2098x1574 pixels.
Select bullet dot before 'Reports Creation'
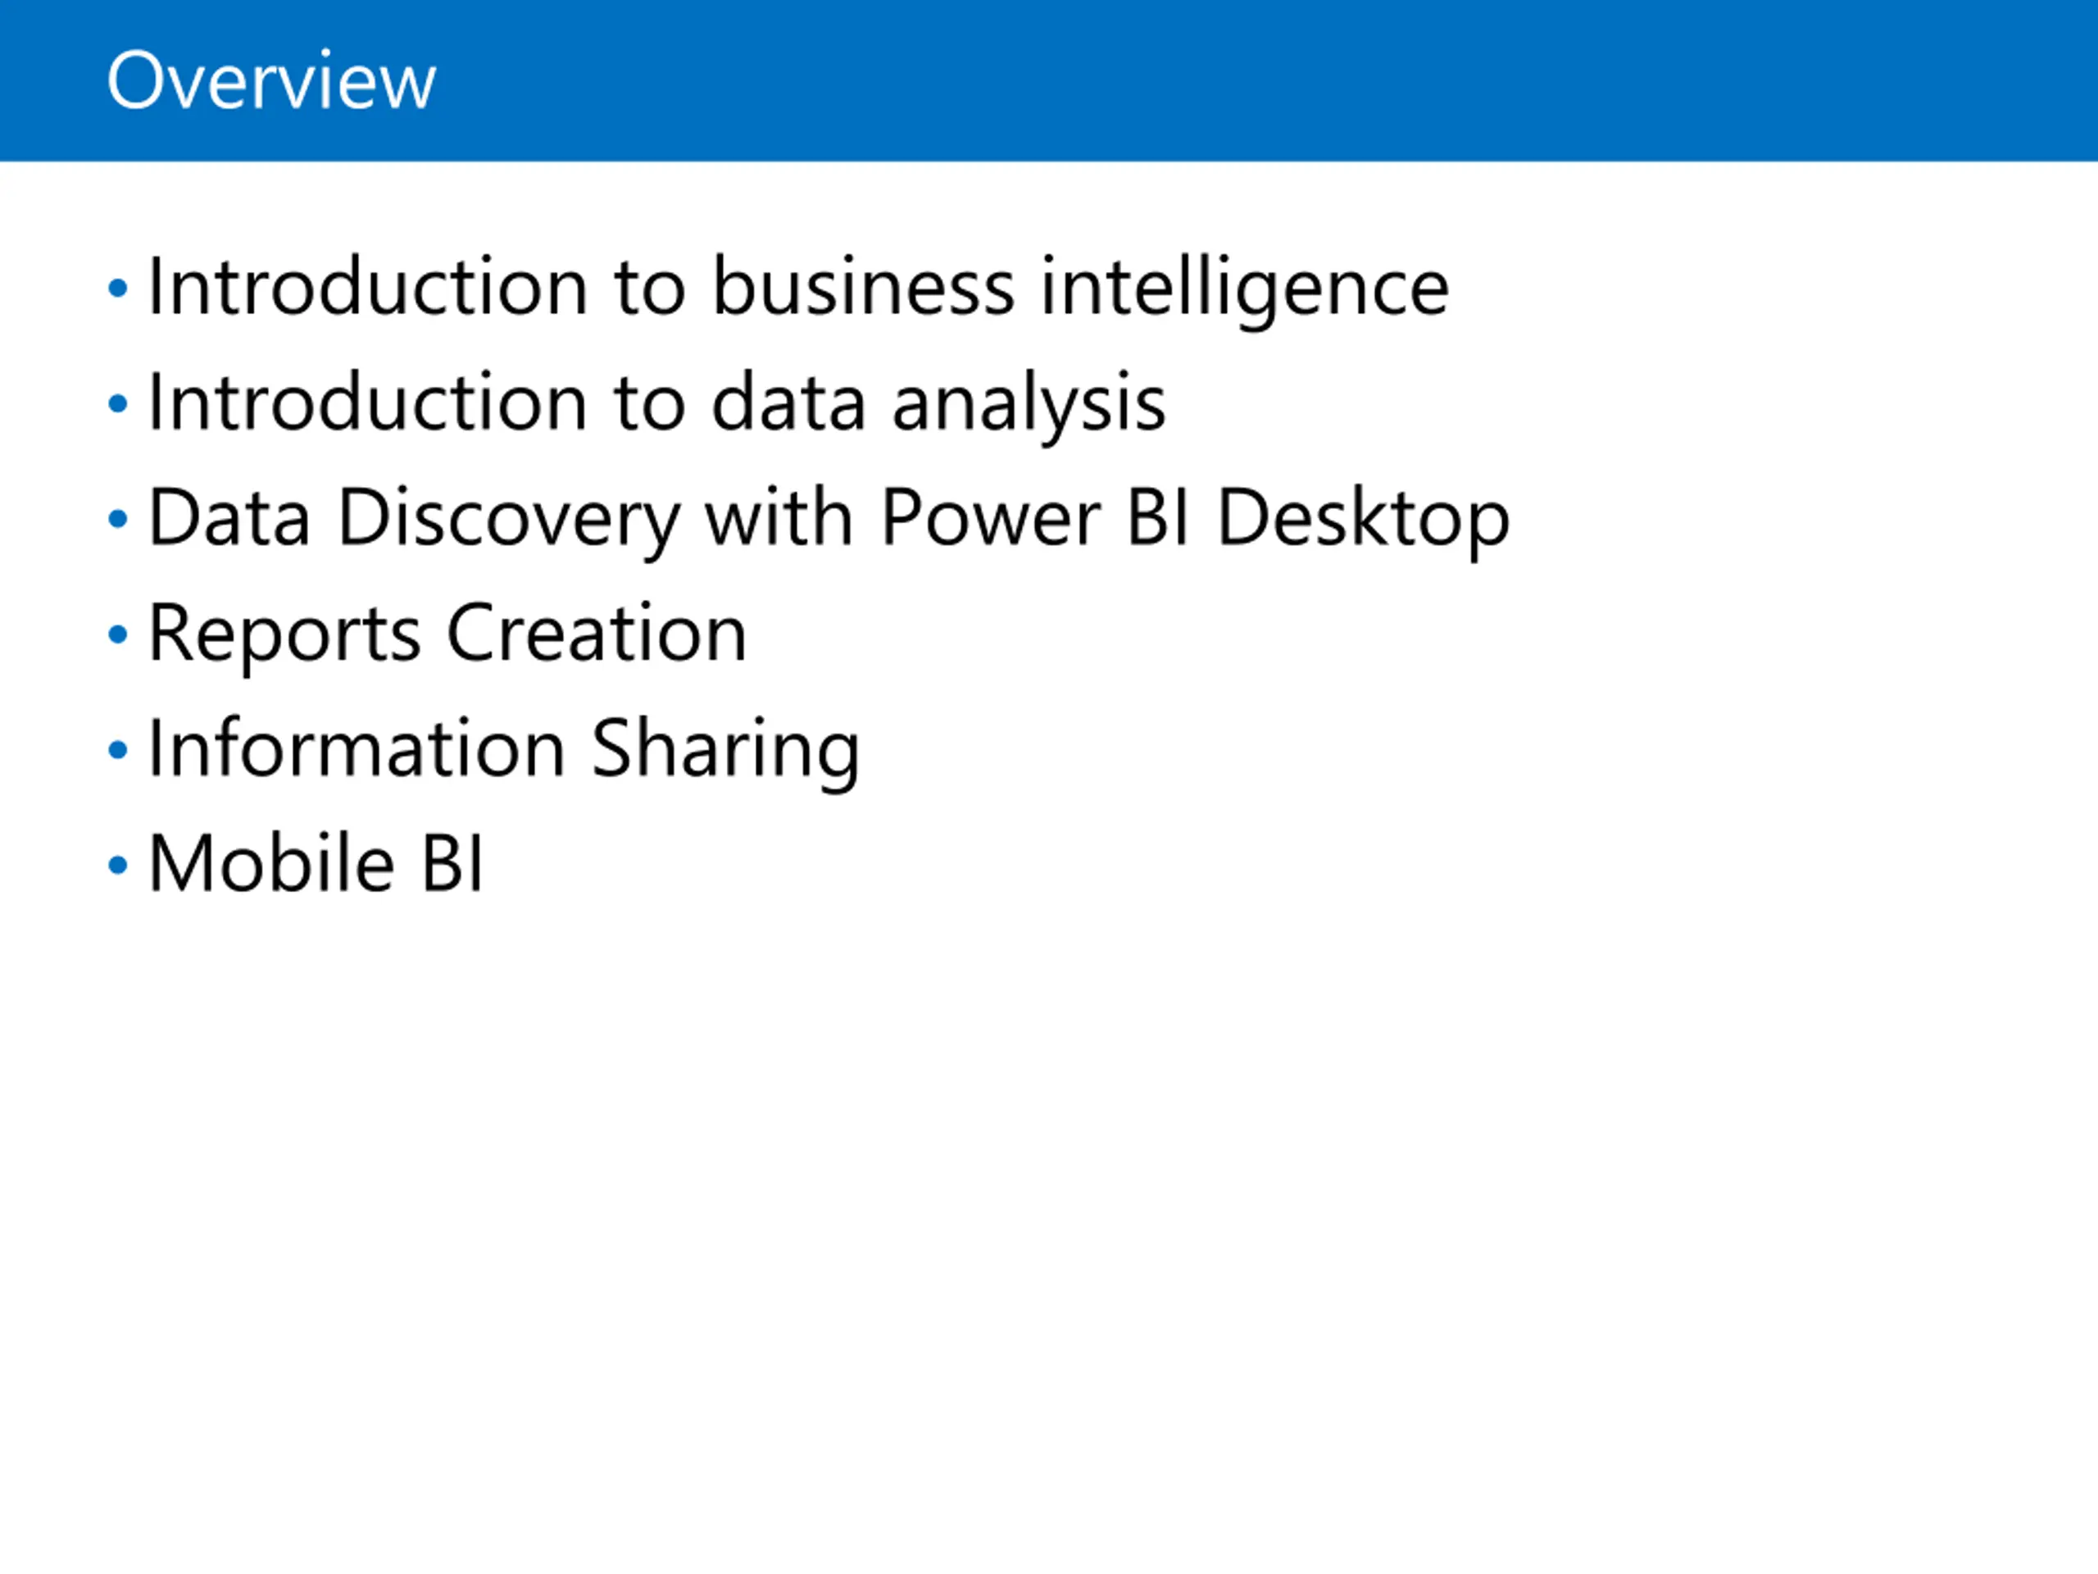point(118,634)
